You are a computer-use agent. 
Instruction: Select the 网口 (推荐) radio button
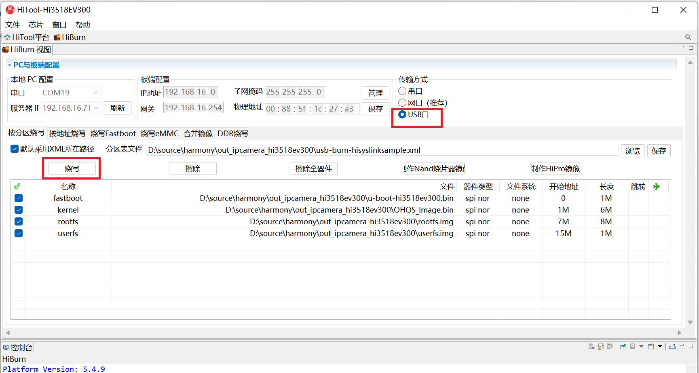coord(402,103)
